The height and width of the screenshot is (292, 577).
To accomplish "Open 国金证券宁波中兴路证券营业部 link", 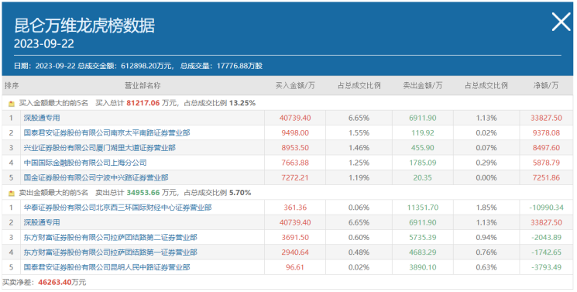I will click(x=96, y=177).
